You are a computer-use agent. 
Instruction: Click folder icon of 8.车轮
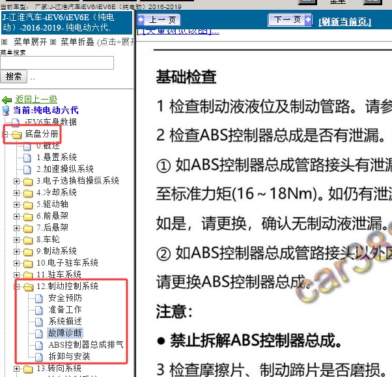[x=28, y=240]
